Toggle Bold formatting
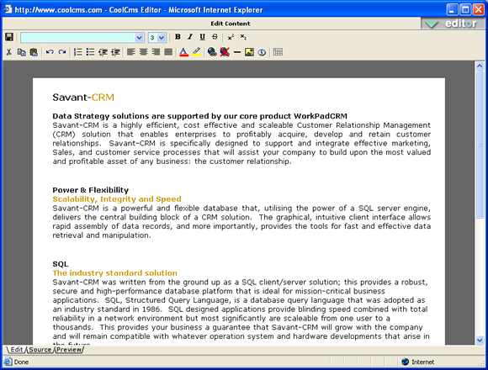The height and width of the screenshot is (370, 488). 178,37
